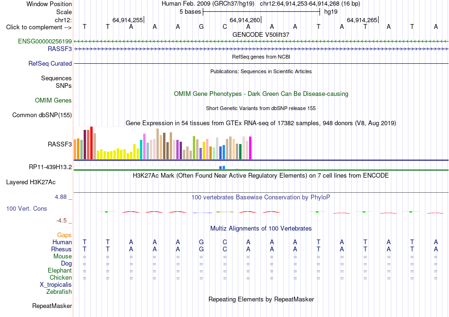Select the Rhesus alignment row label
This screenshot has height=317, width=449.
(x=61, y=249)
